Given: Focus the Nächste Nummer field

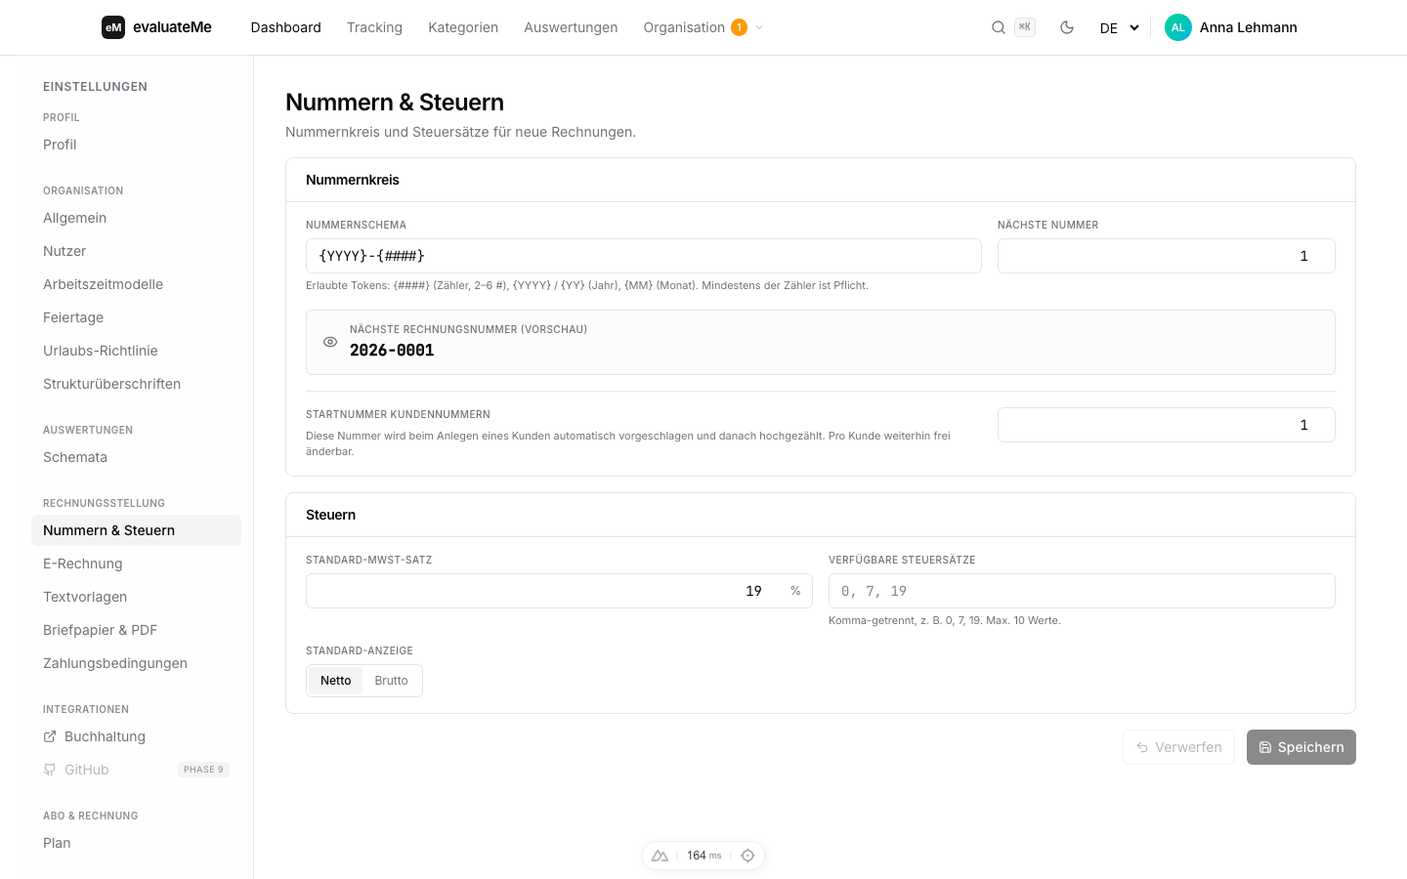Looking at the screenshot, I should [x=1167, y=256].
